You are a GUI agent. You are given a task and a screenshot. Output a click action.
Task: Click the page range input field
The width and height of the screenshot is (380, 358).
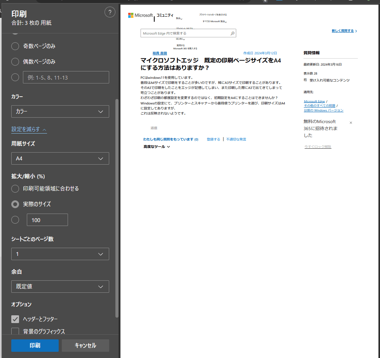[x=66, y=78]
